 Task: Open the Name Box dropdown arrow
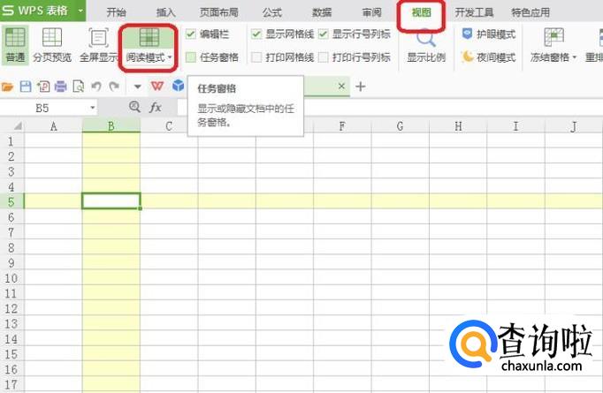[93, 108]
